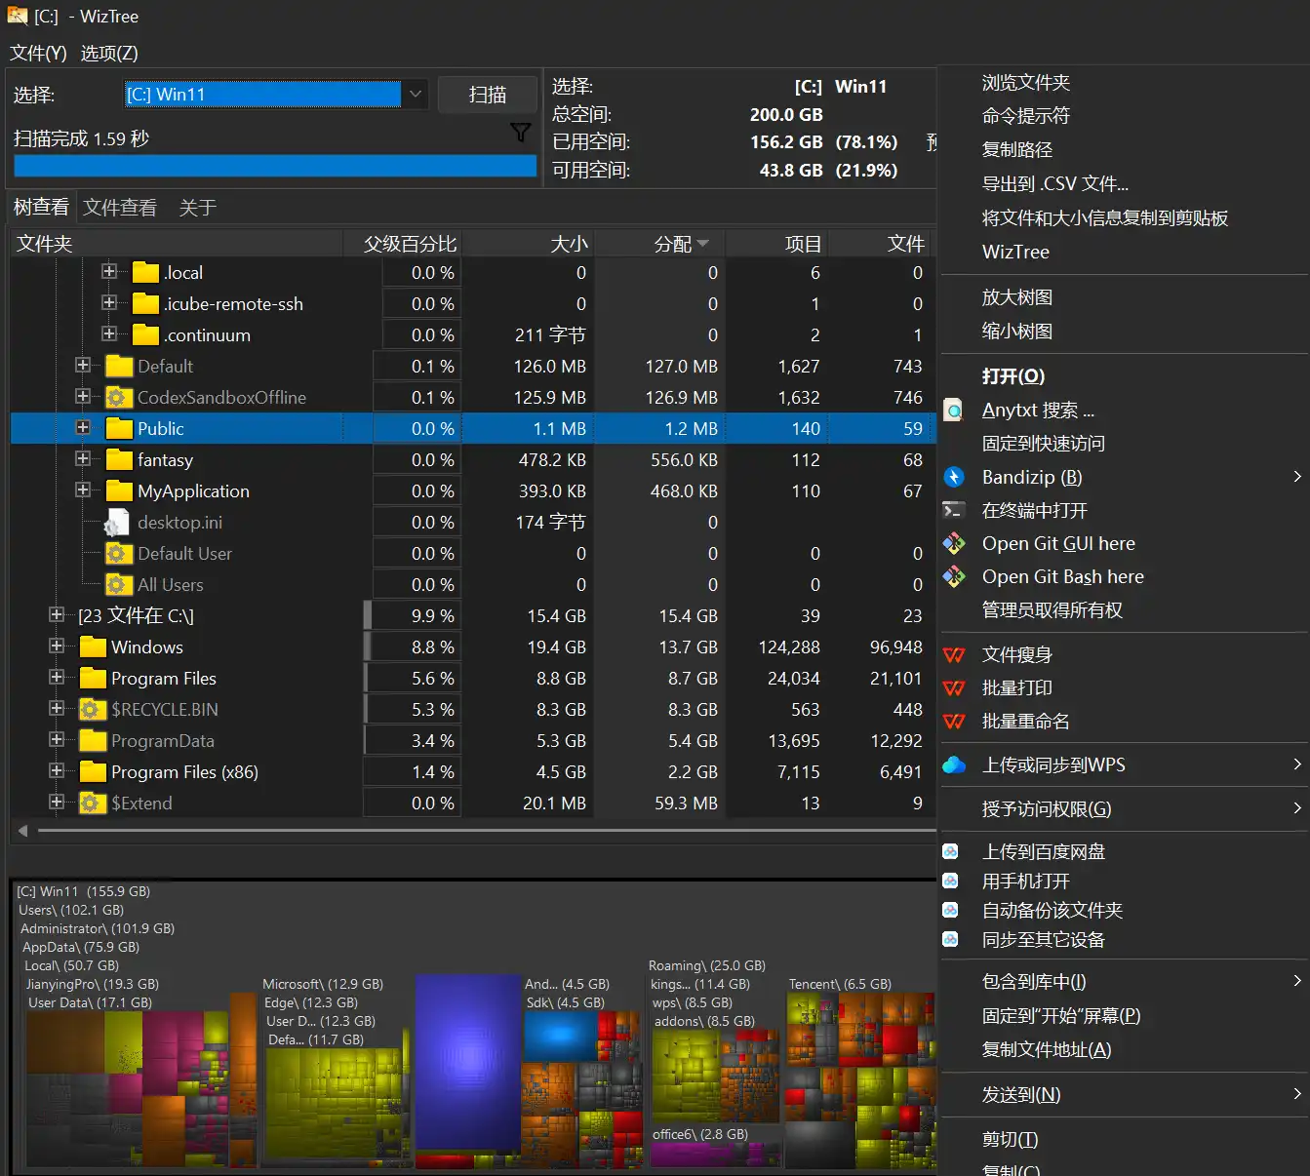Image resolution: width=1310 pixels, height=1176 pixels.
Task: Start a scan with the 扫描 button
Action: point(488,95)
